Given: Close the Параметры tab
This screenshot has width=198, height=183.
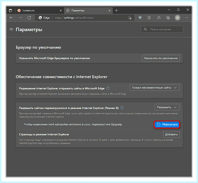Looking at the screenshot, I should [x=110, y=11].
